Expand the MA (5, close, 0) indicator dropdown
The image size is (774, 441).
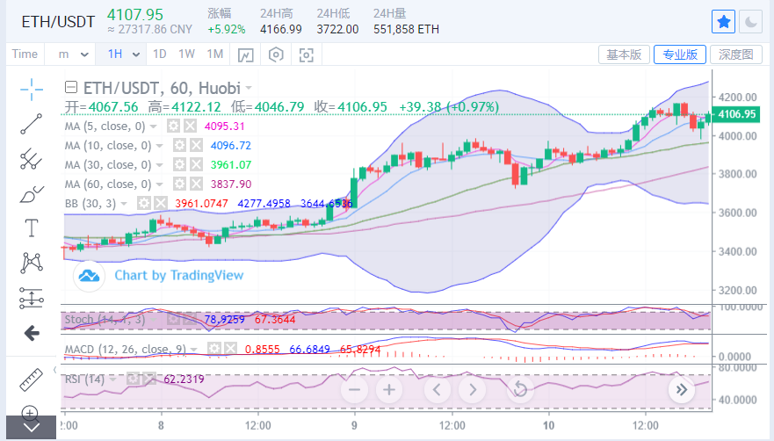155,127
